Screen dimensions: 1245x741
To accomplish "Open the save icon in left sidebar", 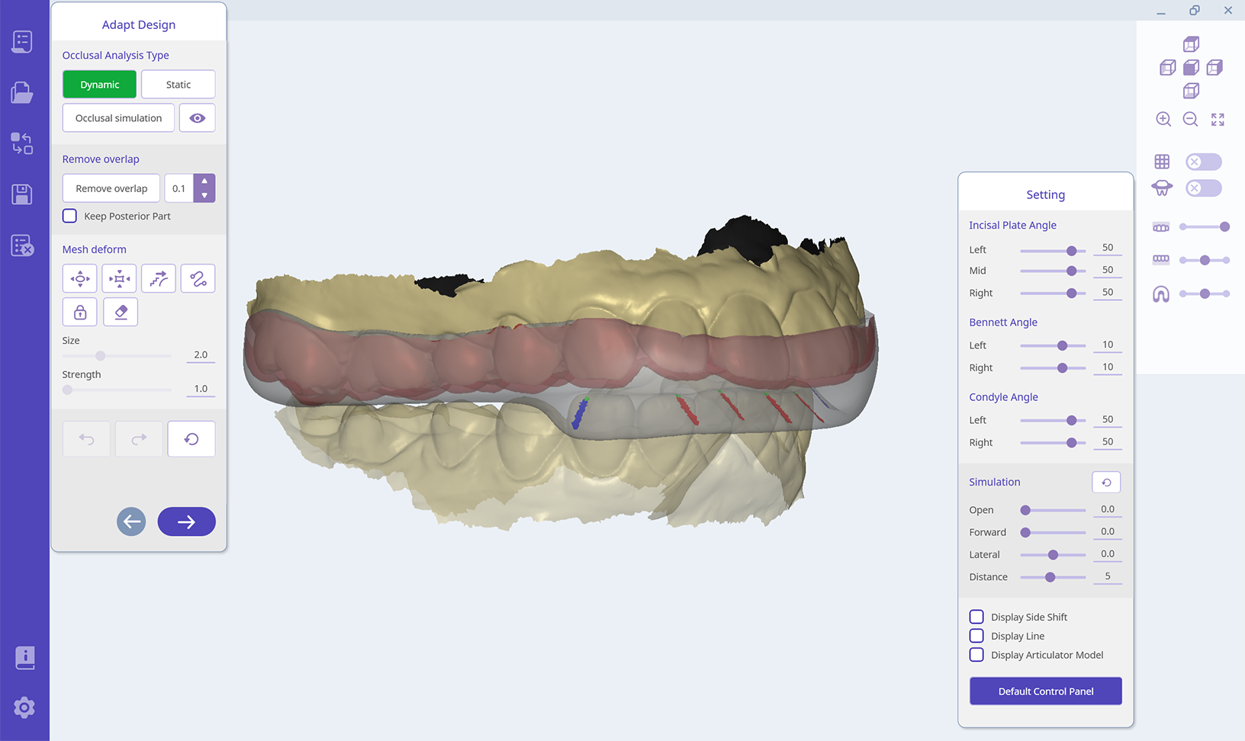I will coord(22,194).
